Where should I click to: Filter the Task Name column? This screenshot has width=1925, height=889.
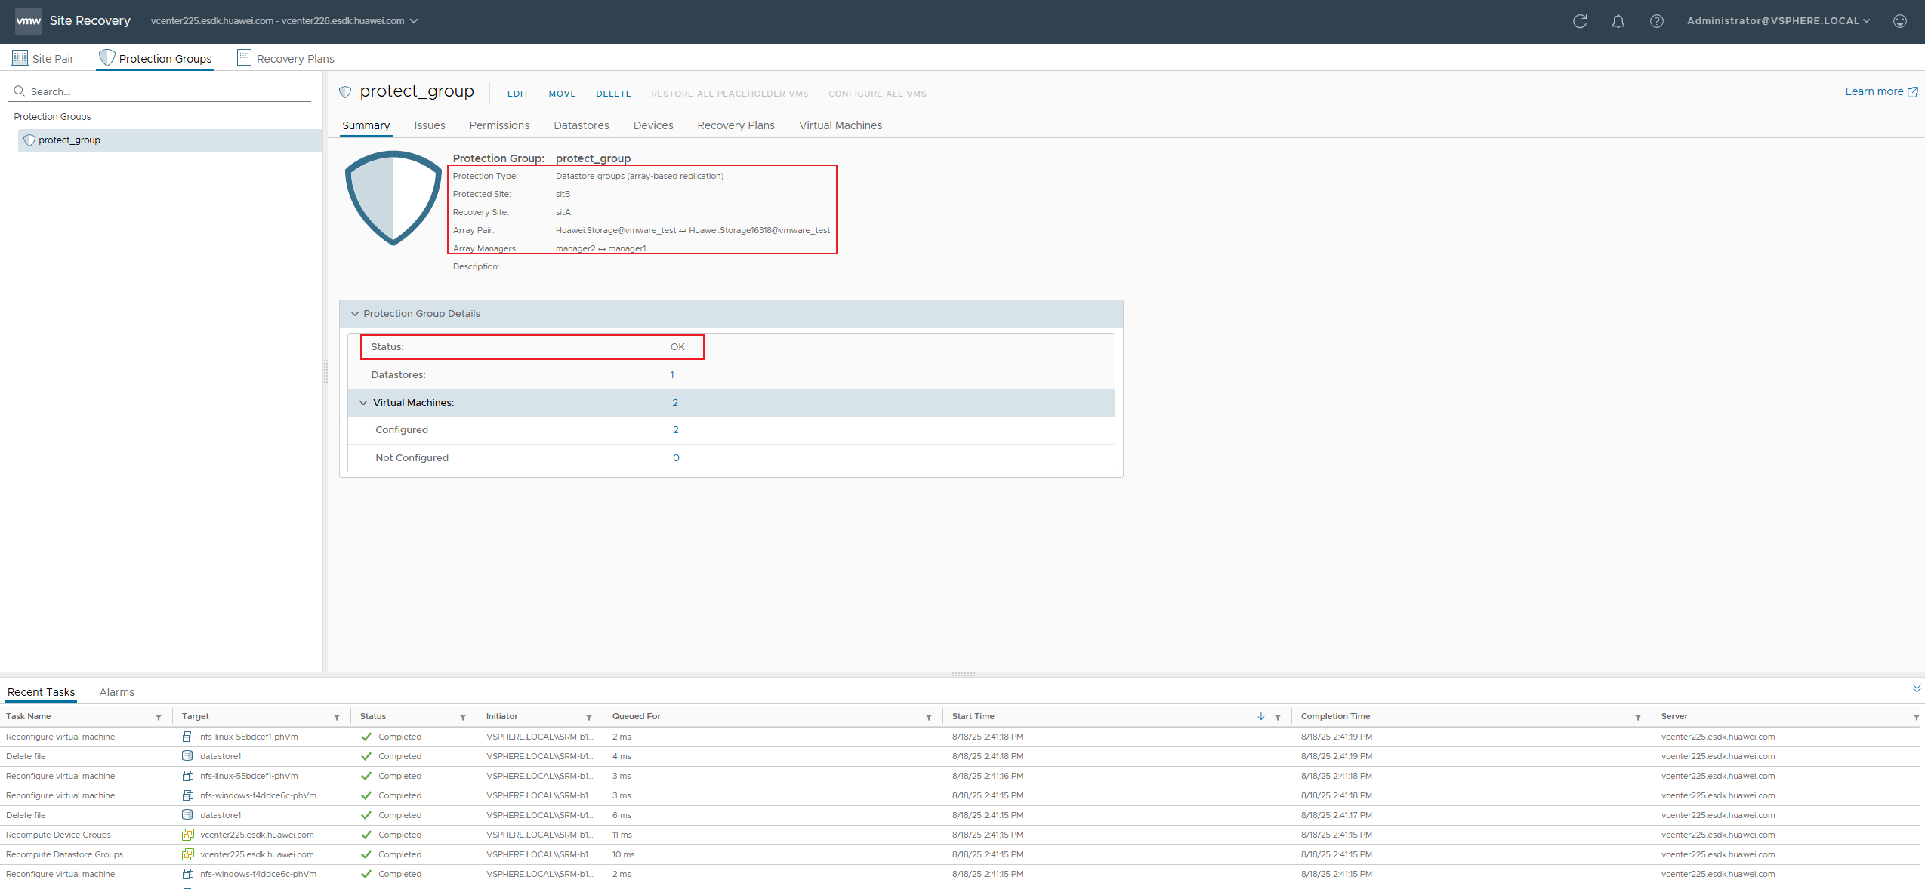(159, 717)
